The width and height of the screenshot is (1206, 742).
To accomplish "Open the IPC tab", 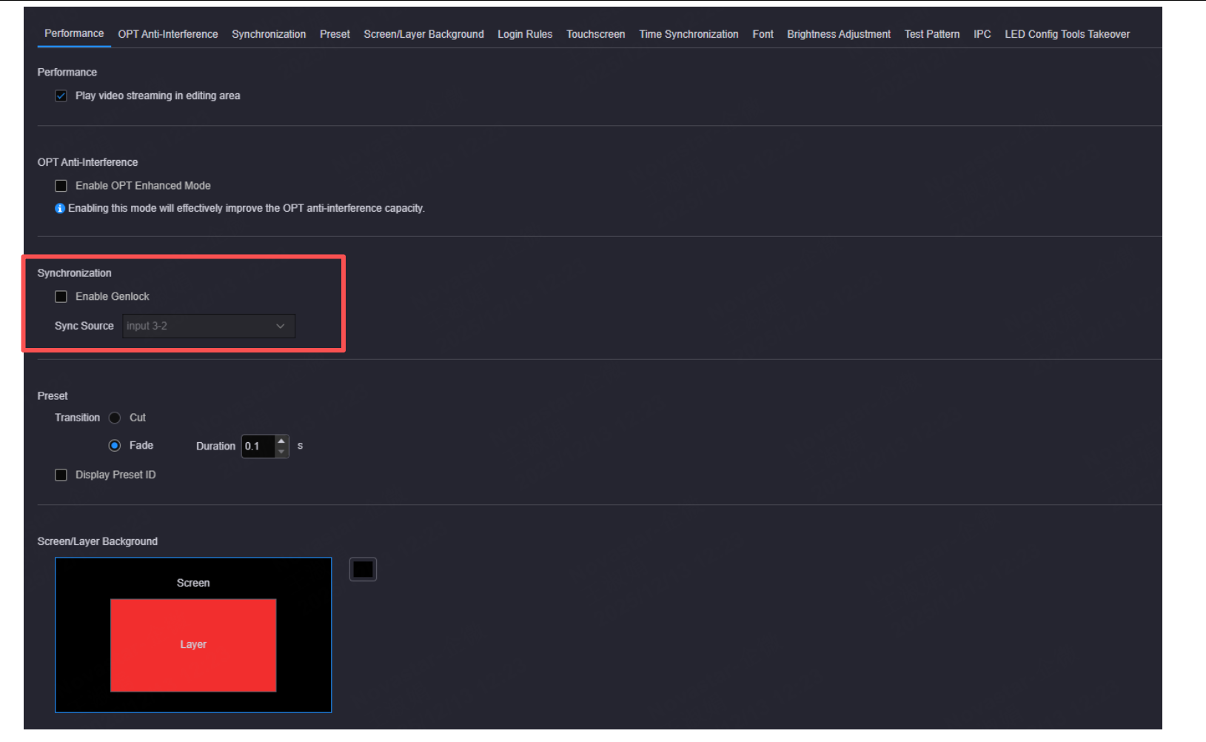I will [x=982, y=34].
